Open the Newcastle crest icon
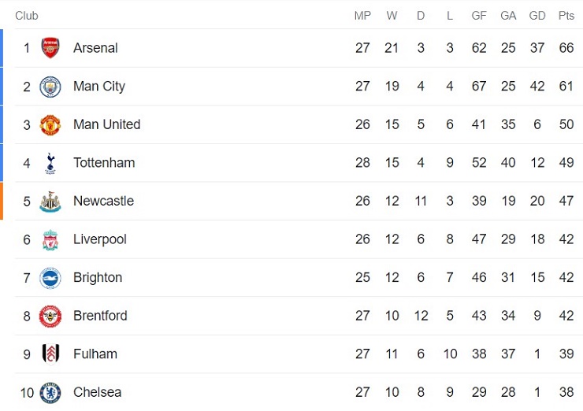The height and width of the screenshot is (411, 583). [x=50, y=202]
